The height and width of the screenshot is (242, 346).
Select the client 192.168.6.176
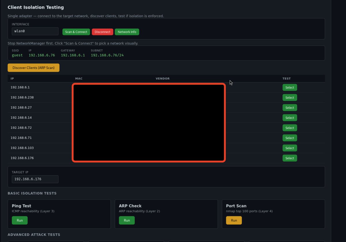[x=290, y=158]
